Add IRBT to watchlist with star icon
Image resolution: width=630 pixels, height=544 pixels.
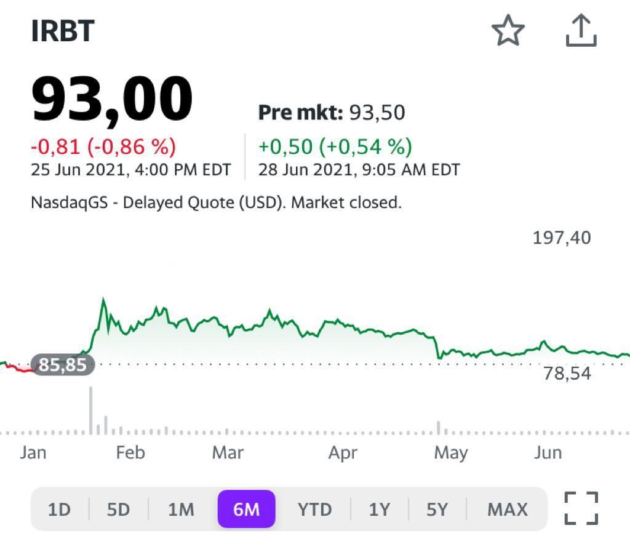508,31
